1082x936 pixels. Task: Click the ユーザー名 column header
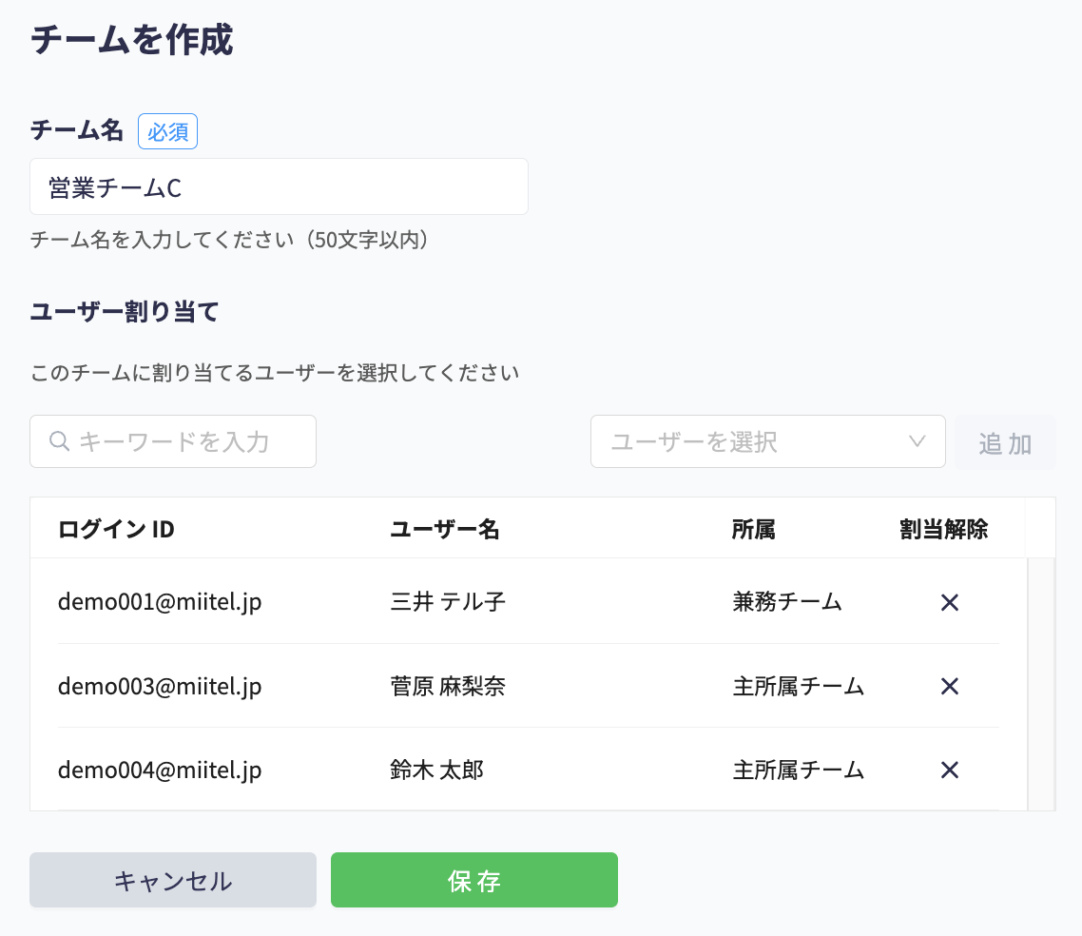tap(444, 530)
